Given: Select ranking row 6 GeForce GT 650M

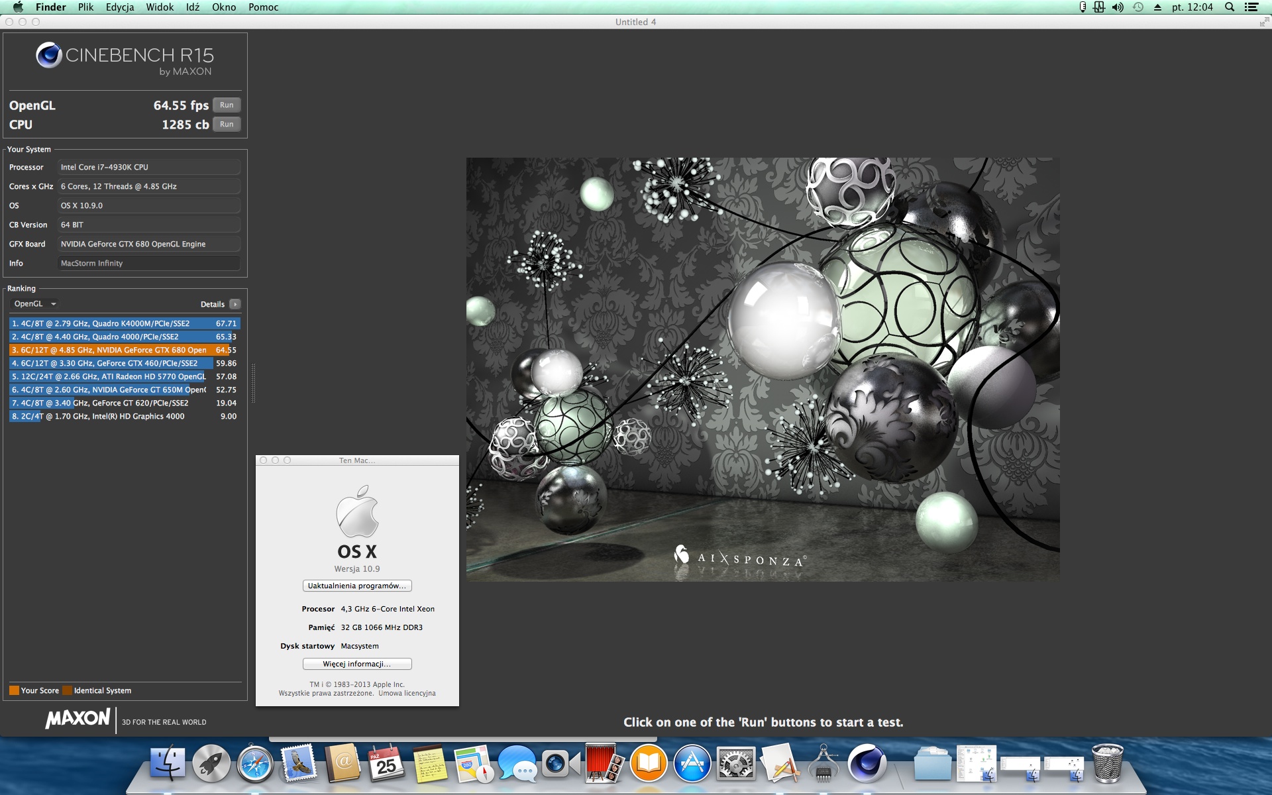Looking at the screenshot, I should click(125, 390).
